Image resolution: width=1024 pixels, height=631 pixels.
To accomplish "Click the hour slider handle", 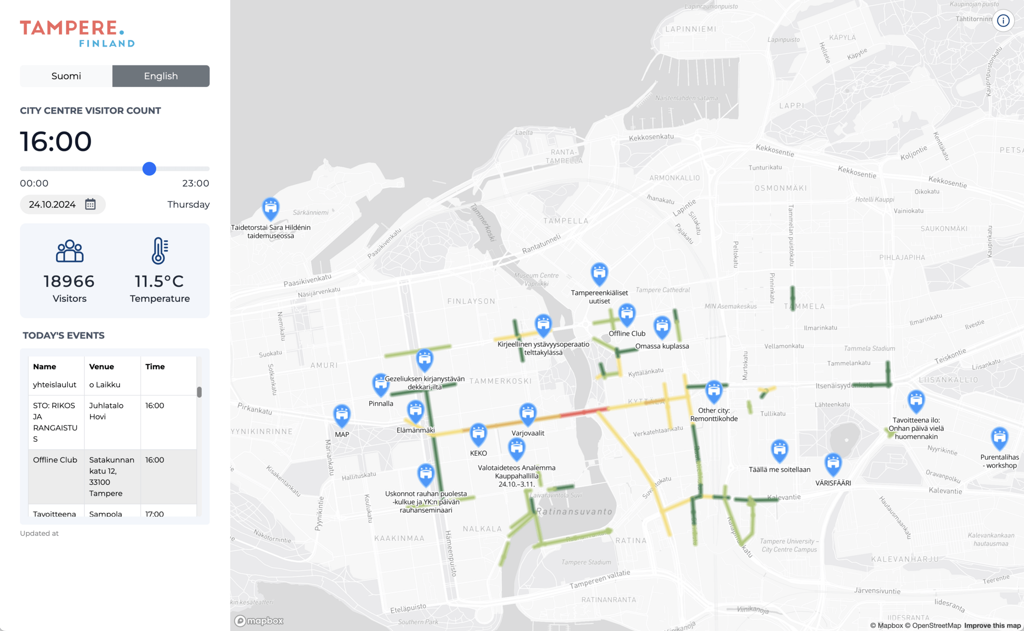I will coord(149,169).
